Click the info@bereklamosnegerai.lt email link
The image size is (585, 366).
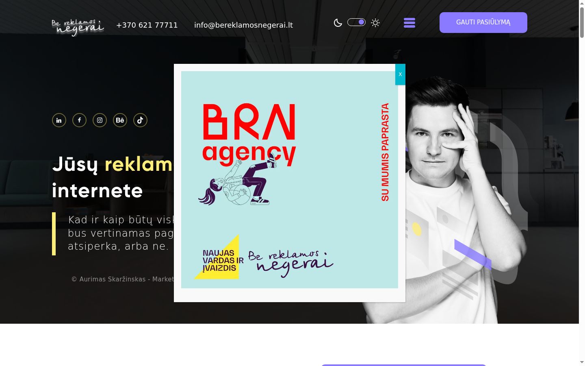pos(243,25)
